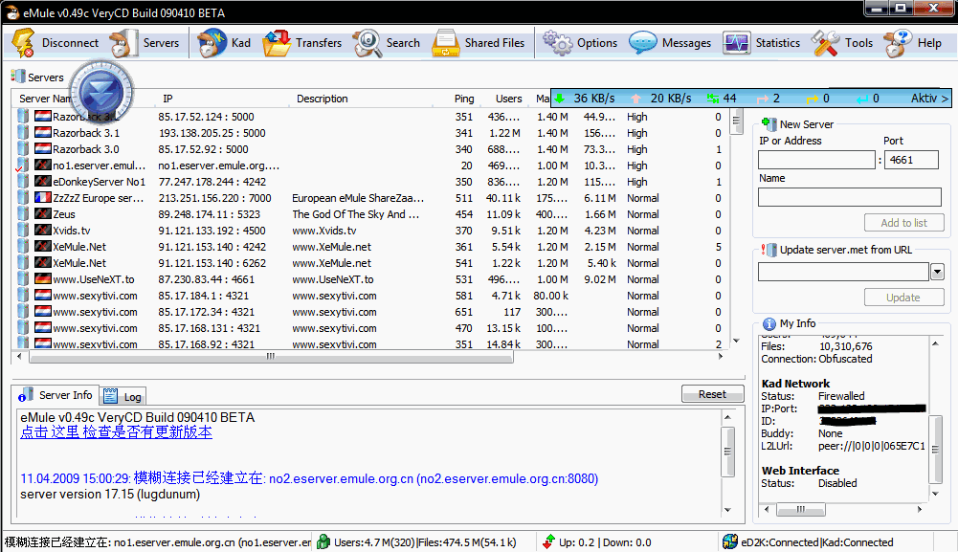Viewport: 958px width, 552px height.
Task: Click the My Info vertical scrollbar thumb
Action: [x=935, y=450]
